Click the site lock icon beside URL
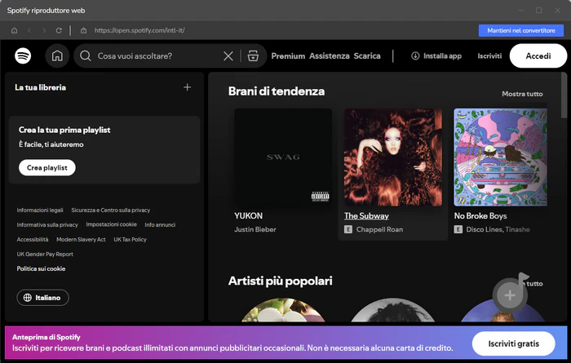Image resolution: width=571 pixels, height=363 pixels. [x=83, y=30]
